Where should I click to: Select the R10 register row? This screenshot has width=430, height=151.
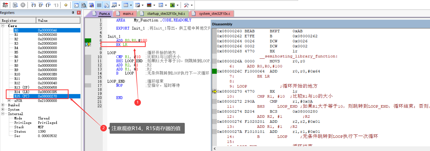47,74
